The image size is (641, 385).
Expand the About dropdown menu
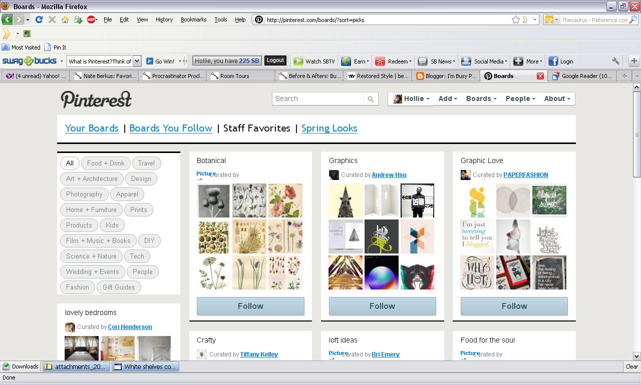[557, 99]
